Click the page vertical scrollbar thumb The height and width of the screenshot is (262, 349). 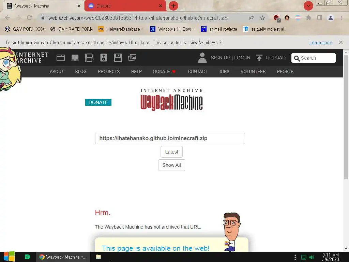point(346,117)
